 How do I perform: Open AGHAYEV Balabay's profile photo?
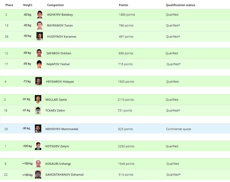(x=40, y=14)
